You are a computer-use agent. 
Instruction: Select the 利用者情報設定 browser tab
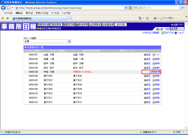(x=39, y=18)
